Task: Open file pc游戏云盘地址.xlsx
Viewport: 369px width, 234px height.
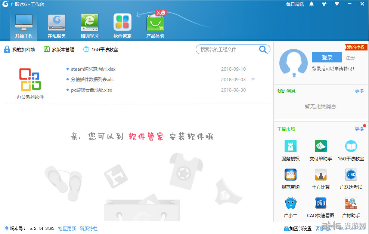Action: point(92,90)
